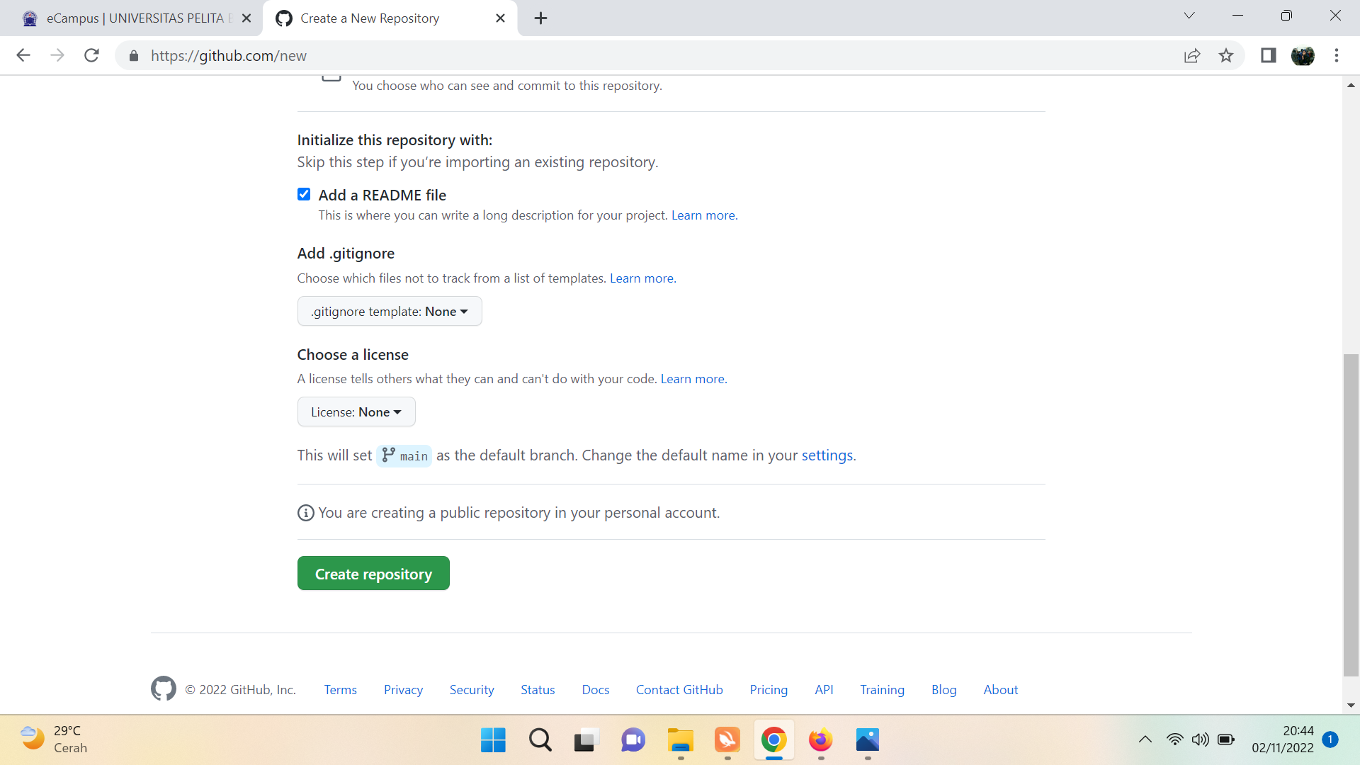Viewport: 1360px width, 765px height.
Task: Expand the License: None dropdown
Action: (x=356, y=412)
